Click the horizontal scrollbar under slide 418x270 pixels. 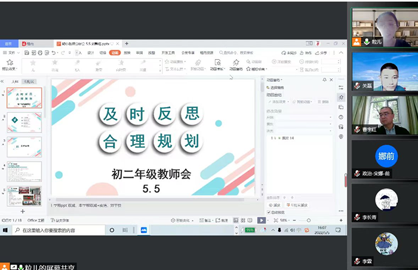click(x=150, y=200)
